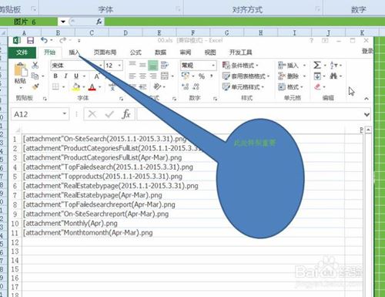Click the Copy icon below the scissors
The image size is (385, 297).
pos(35,76)
